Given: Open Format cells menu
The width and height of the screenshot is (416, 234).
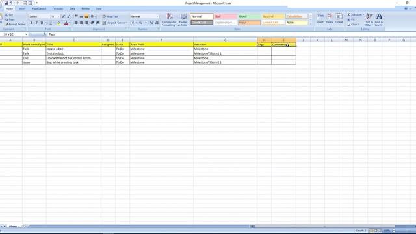Looking at the screenshot, I should pyautogui.click(x=339, y=19).
